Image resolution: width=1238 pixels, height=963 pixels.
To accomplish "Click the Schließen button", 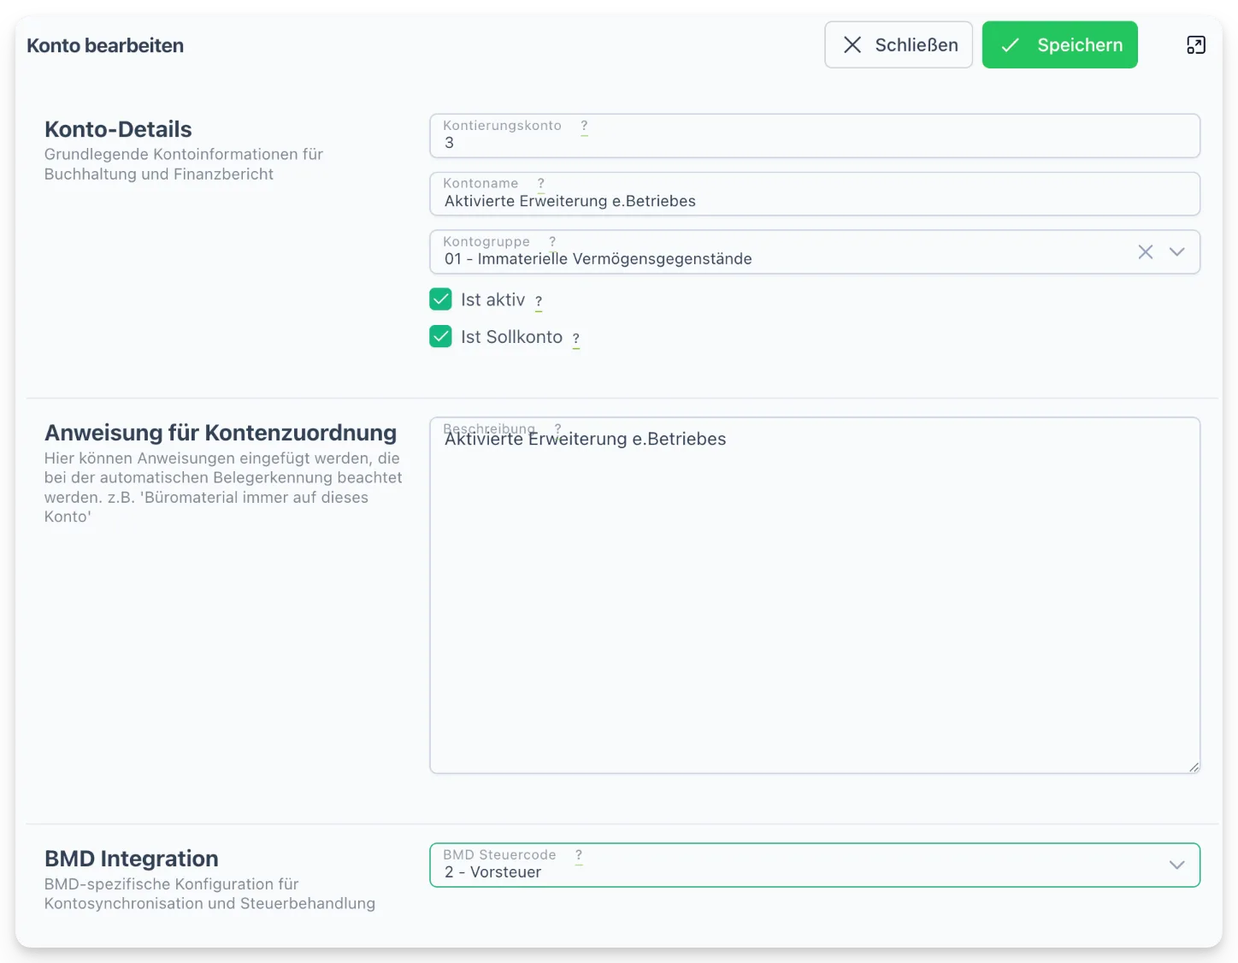I will click(x=899, y=44).
